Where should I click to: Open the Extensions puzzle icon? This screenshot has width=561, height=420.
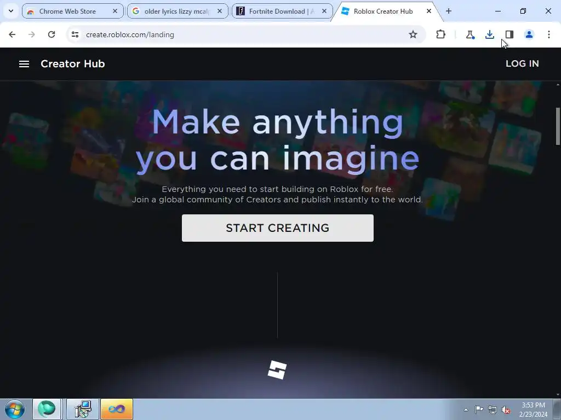441,34
